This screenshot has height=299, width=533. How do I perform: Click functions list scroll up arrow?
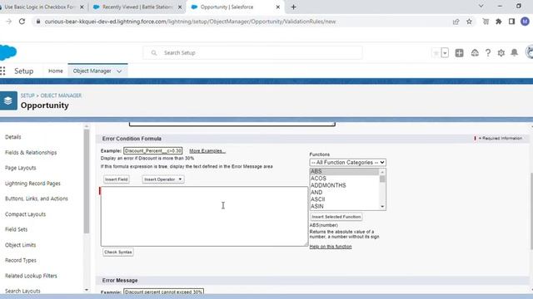point(382,172)
